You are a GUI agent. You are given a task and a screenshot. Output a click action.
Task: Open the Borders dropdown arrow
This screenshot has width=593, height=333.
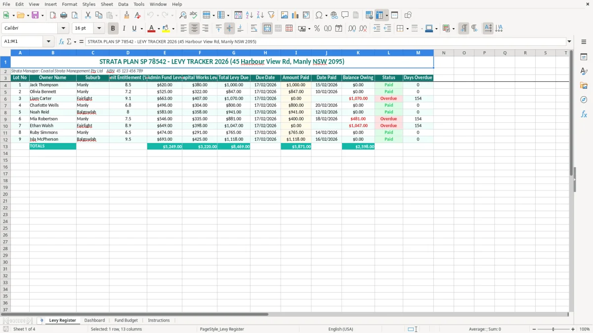click(407, 29)
